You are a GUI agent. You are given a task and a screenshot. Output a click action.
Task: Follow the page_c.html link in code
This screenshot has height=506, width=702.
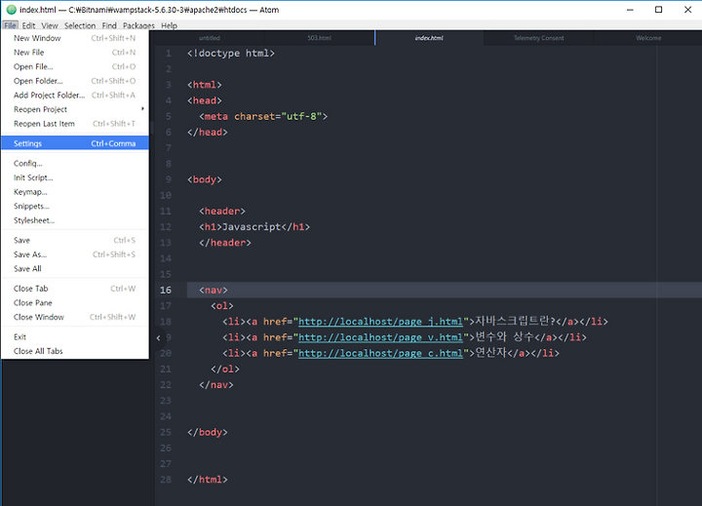pos(380,353)
